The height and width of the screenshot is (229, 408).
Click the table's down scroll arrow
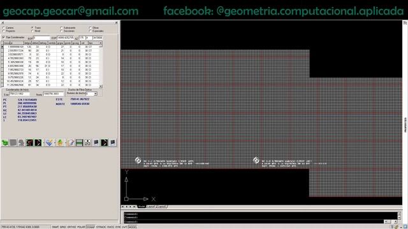click(x=101, y=87)
